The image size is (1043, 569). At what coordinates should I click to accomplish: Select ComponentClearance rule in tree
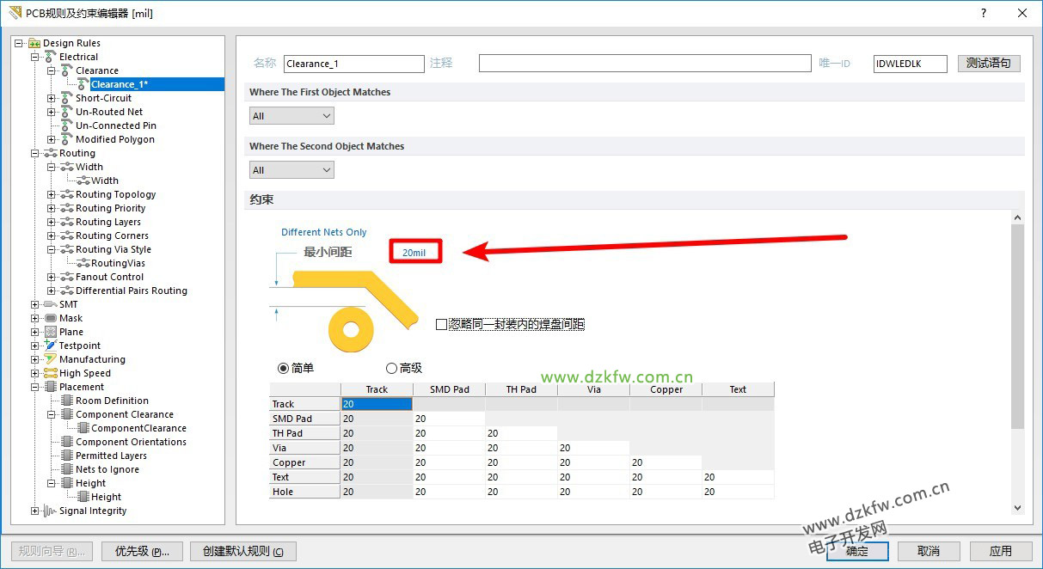click(138, 428)
